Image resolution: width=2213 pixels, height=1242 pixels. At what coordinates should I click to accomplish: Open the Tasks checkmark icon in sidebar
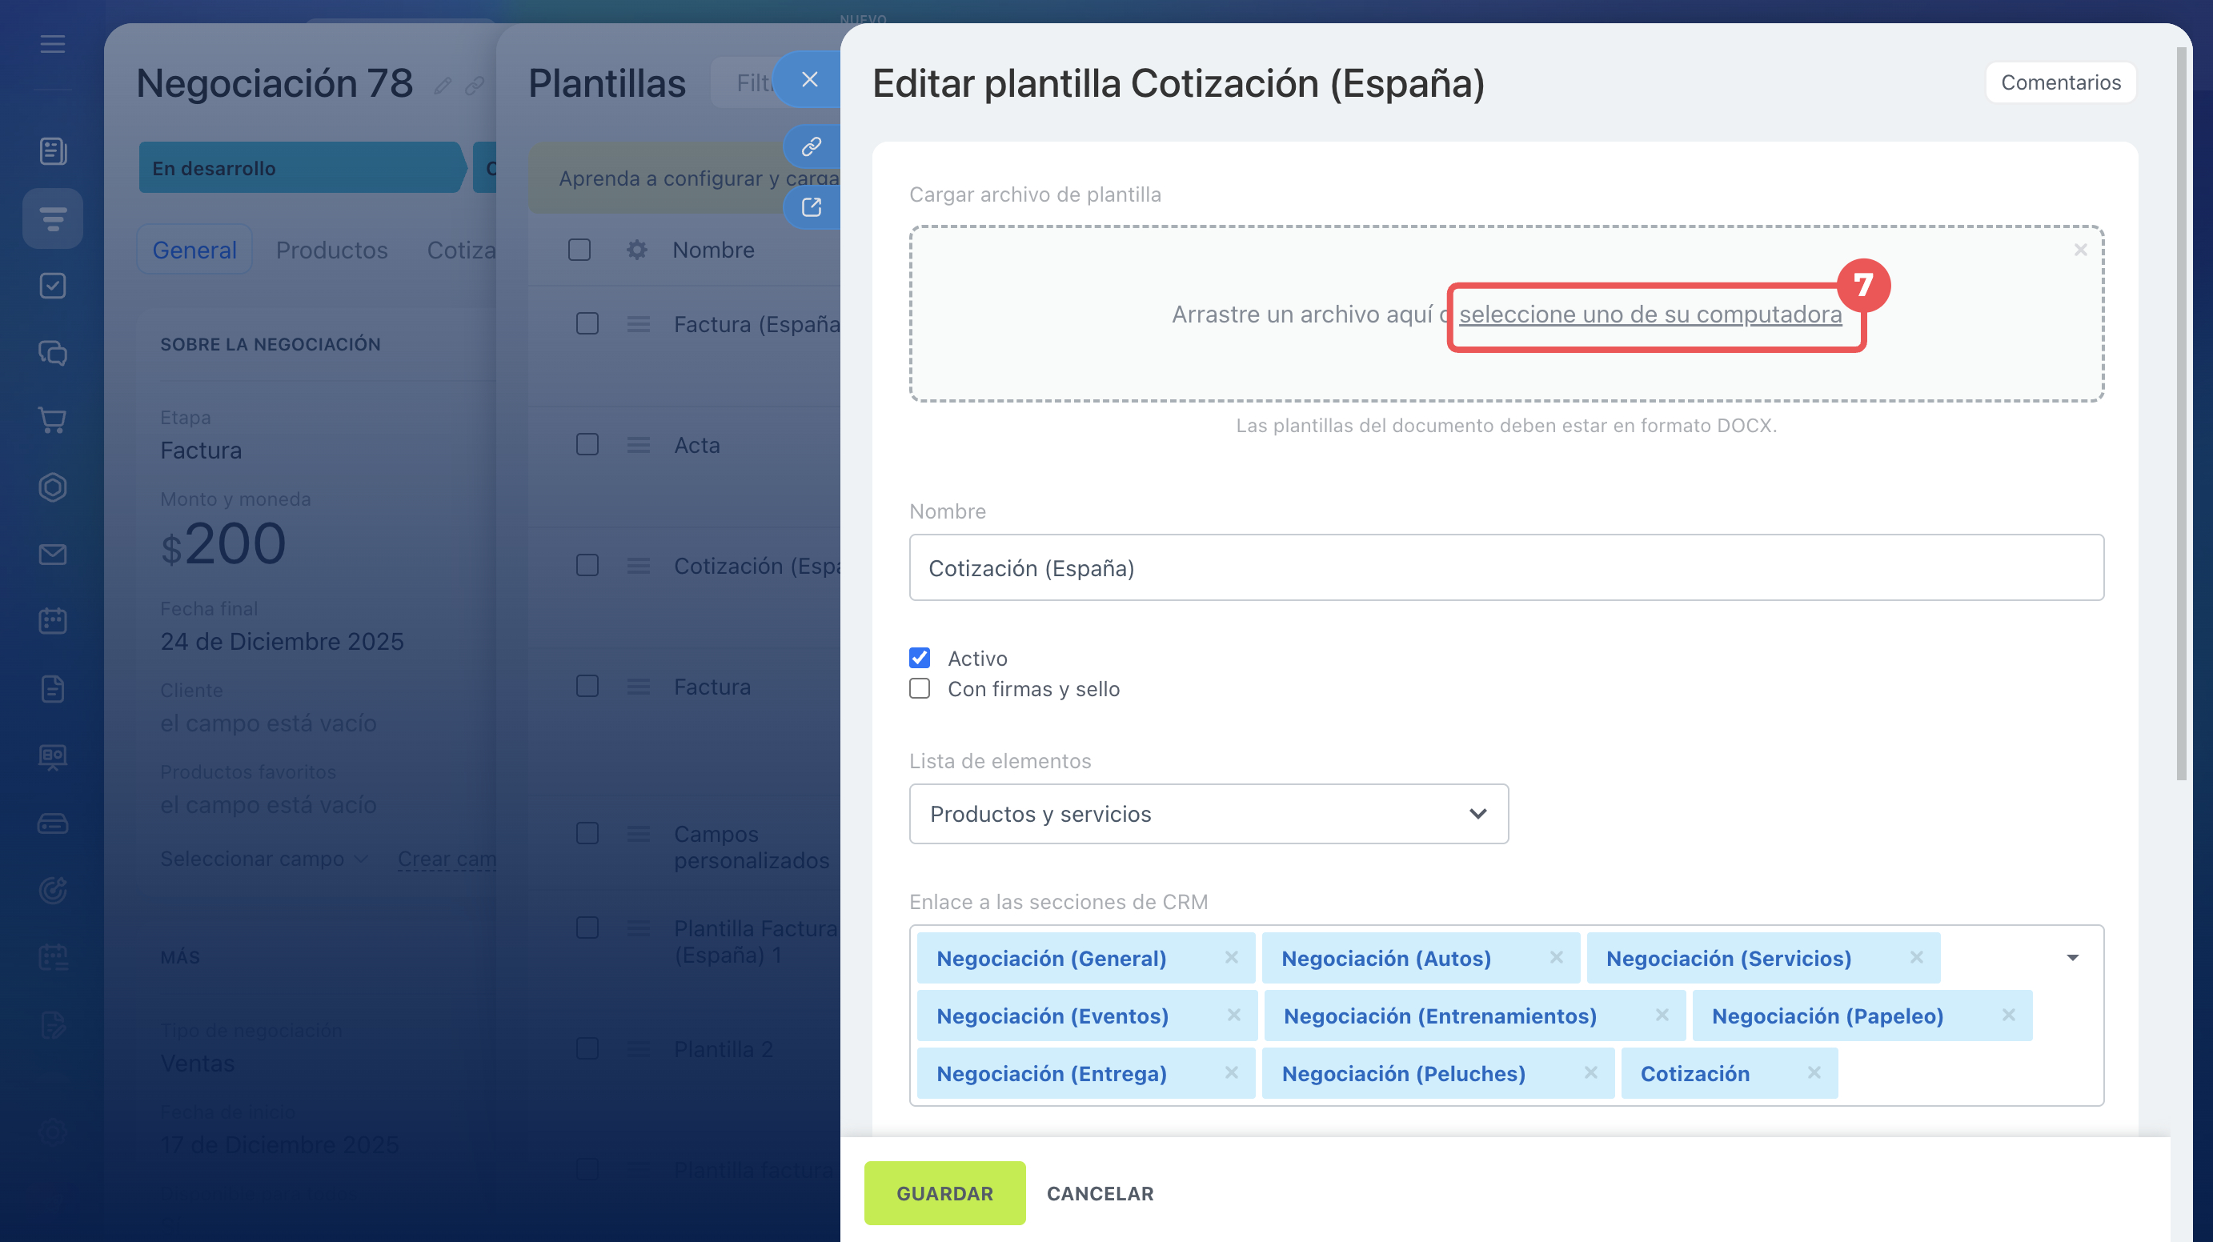pyautogui.click(x=52, y=285)
